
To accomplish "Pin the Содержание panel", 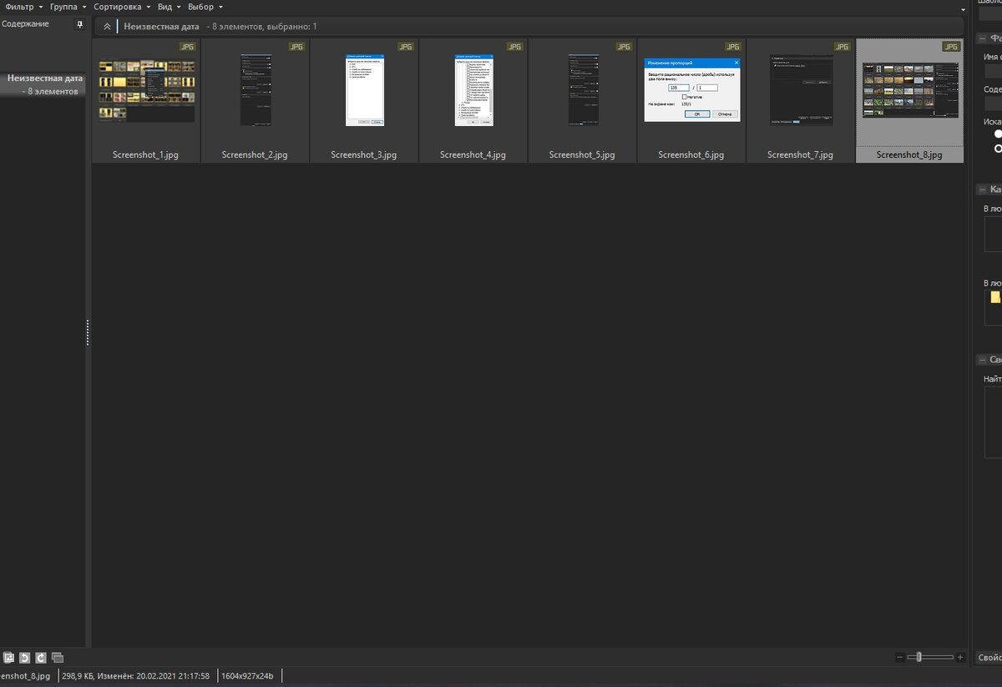I will pos(80,25).
